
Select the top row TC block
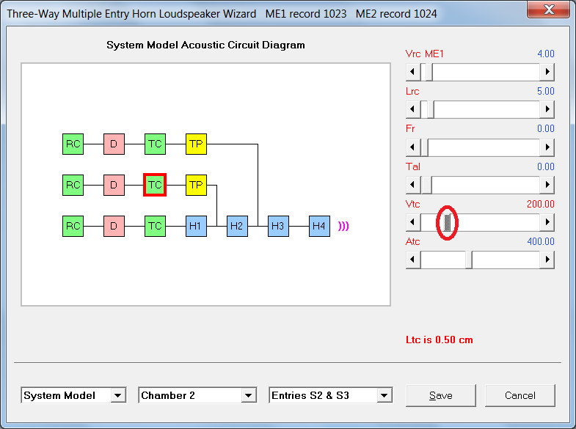[x=155, y=144]
